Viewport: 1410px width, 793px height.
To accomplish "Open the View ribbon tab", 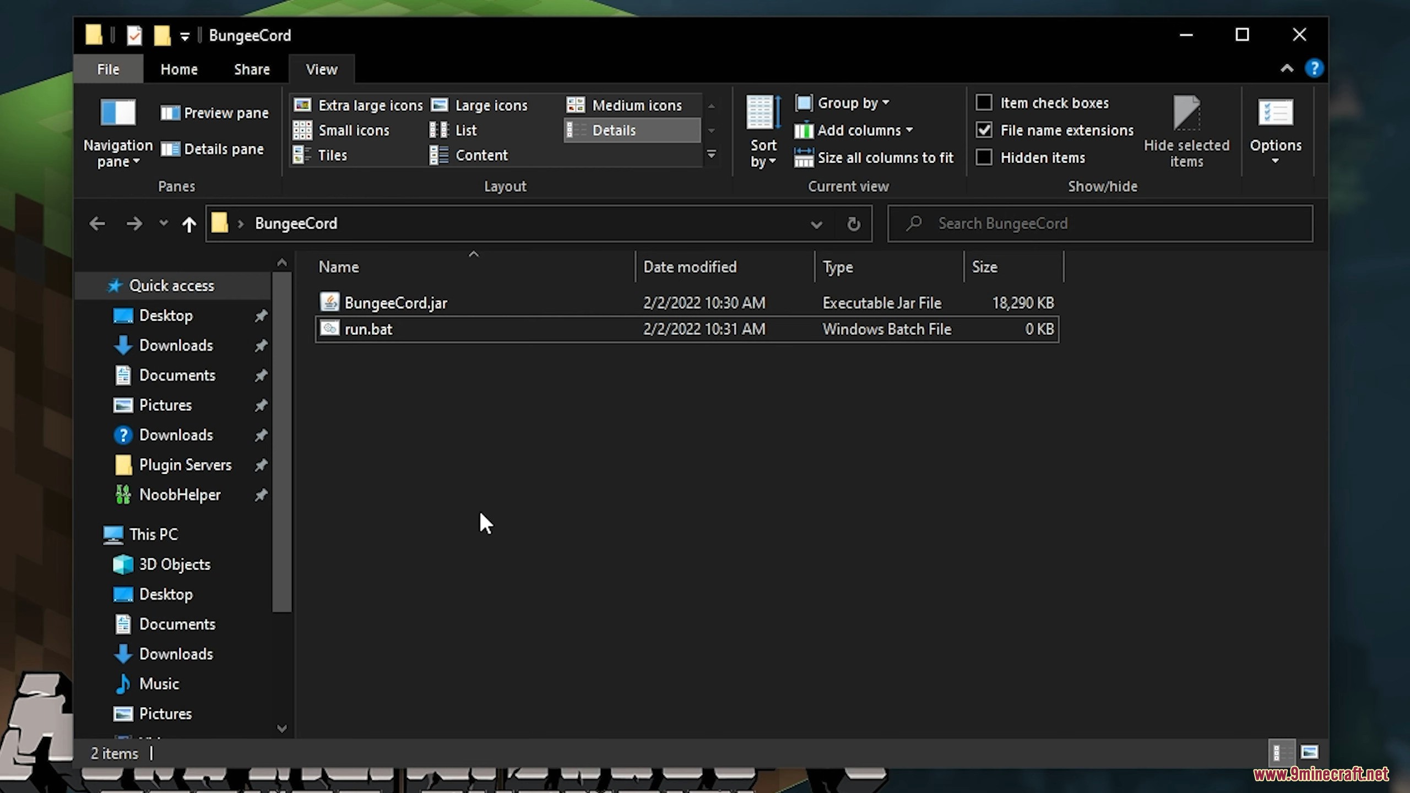I will click(x=322, y=69).
